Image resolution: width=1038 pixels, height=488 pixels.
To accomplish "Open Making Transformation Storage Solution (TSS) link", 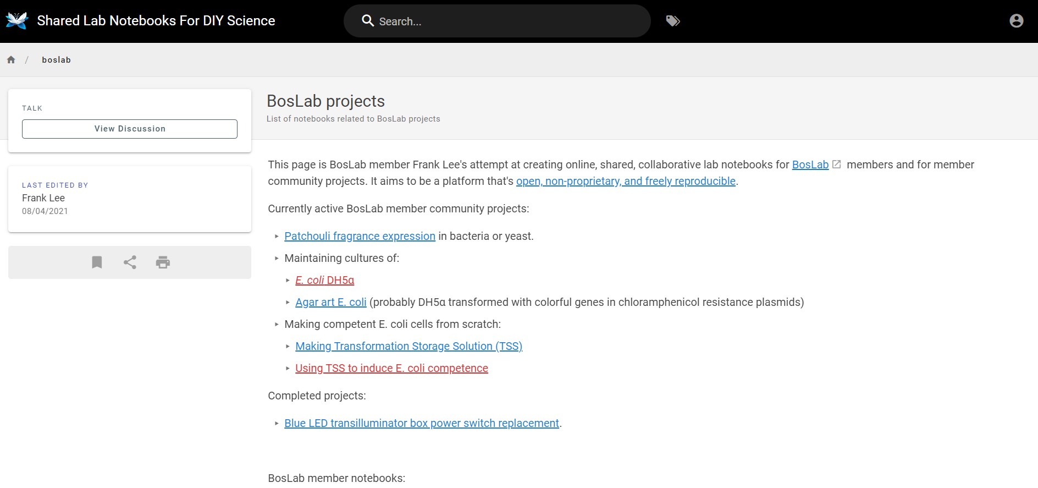I will coord(408,346).
